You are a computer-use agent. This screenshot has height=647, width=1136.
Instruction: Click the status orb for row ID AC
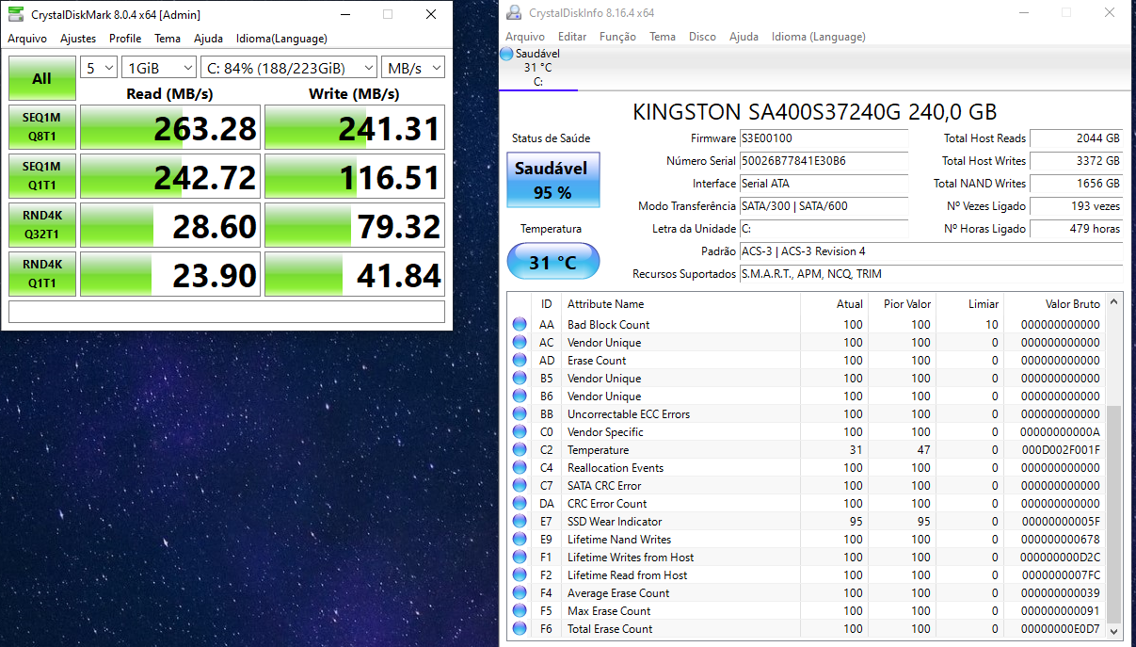520,343
